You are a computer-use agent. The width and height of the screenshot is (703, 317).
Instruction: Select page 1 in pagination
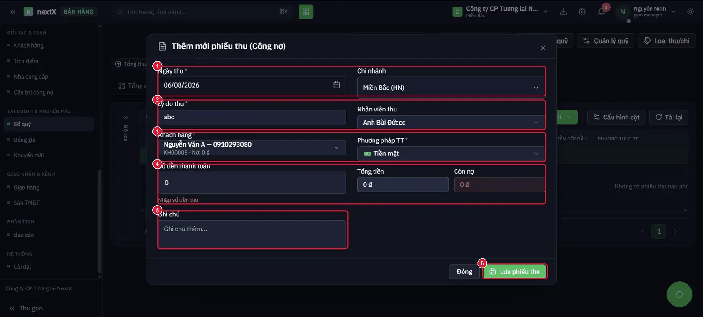click(659, 231)
